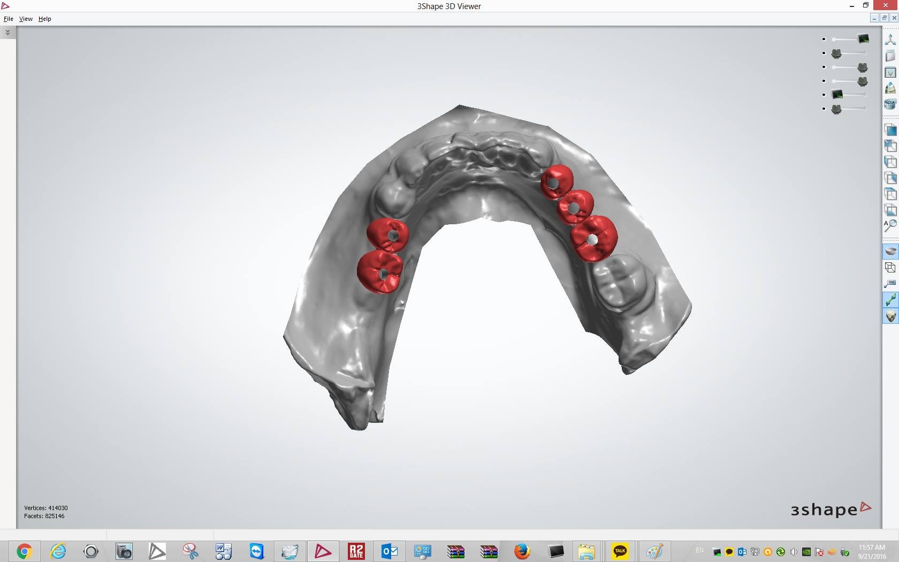
Task: Toggle the shaded bowl render mode
Action: pos(890,250)
